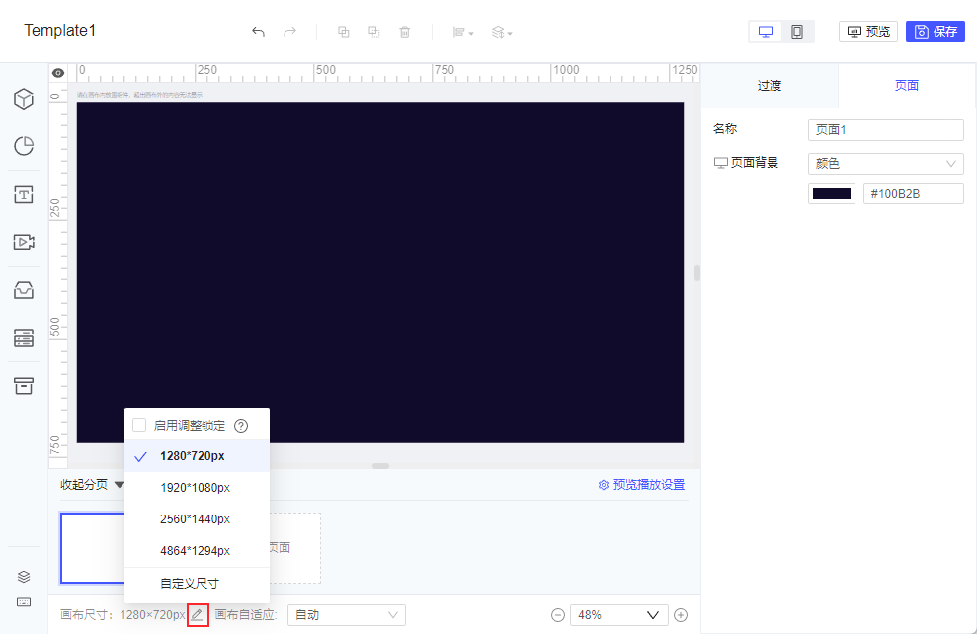
Task: Enable the 启用调整锁定 checkbox
Action: [139, 425]
